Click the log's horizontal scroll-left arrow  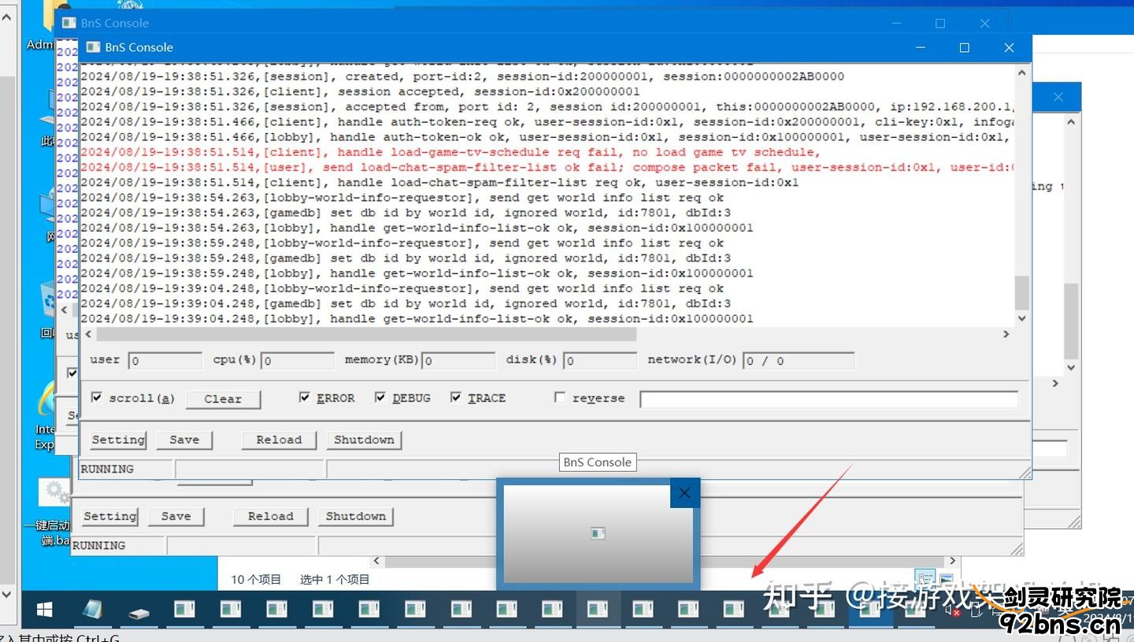87,334
